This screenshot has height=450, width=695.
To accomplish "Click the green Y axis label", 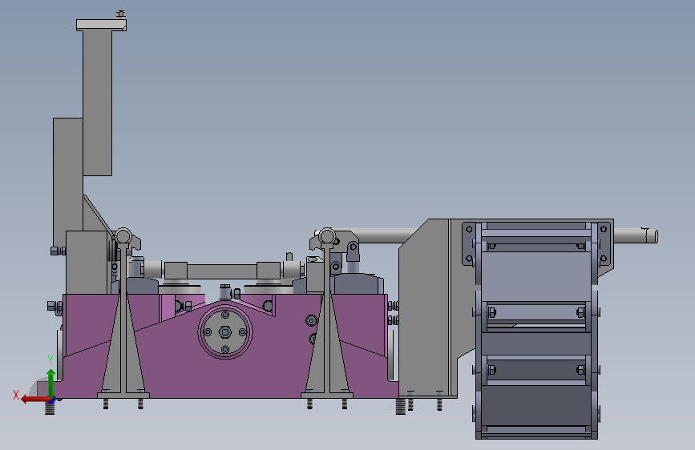I will [x=51, y=360].
